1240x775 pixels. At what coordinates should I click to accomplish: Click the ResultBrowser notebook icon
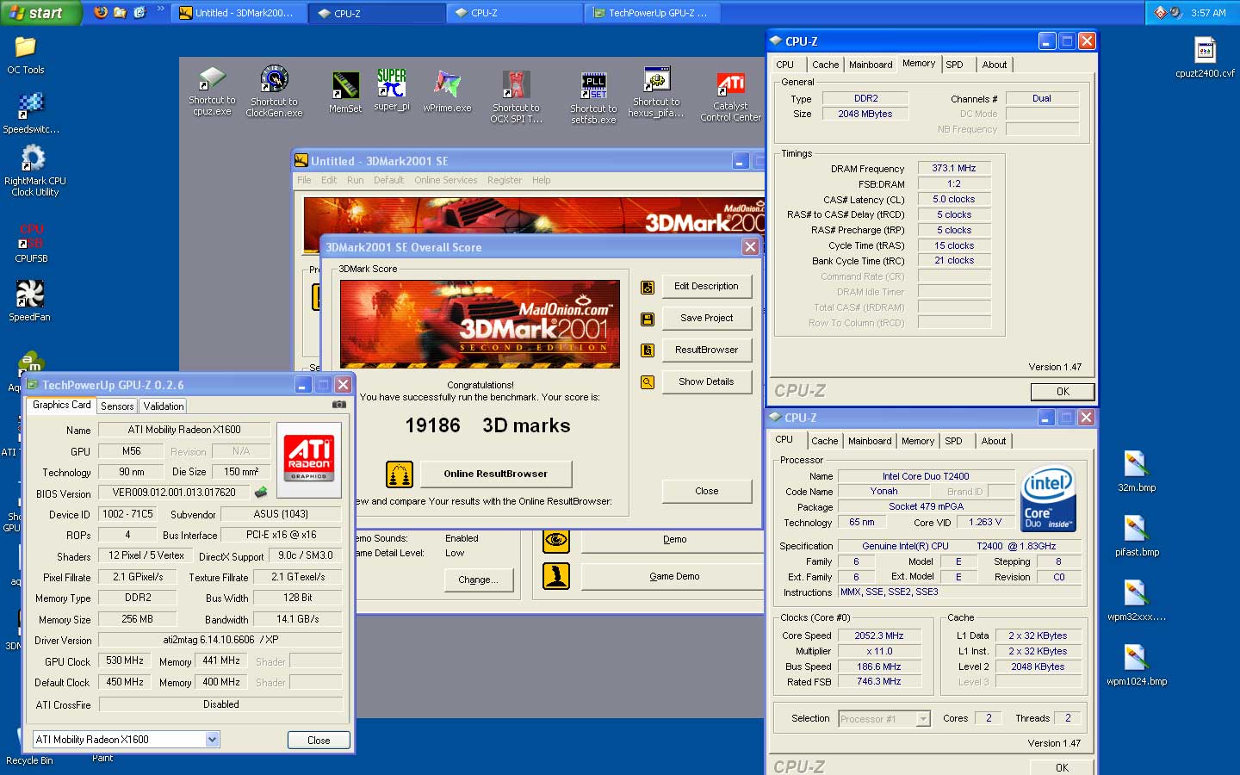click(x=648, y=350)
